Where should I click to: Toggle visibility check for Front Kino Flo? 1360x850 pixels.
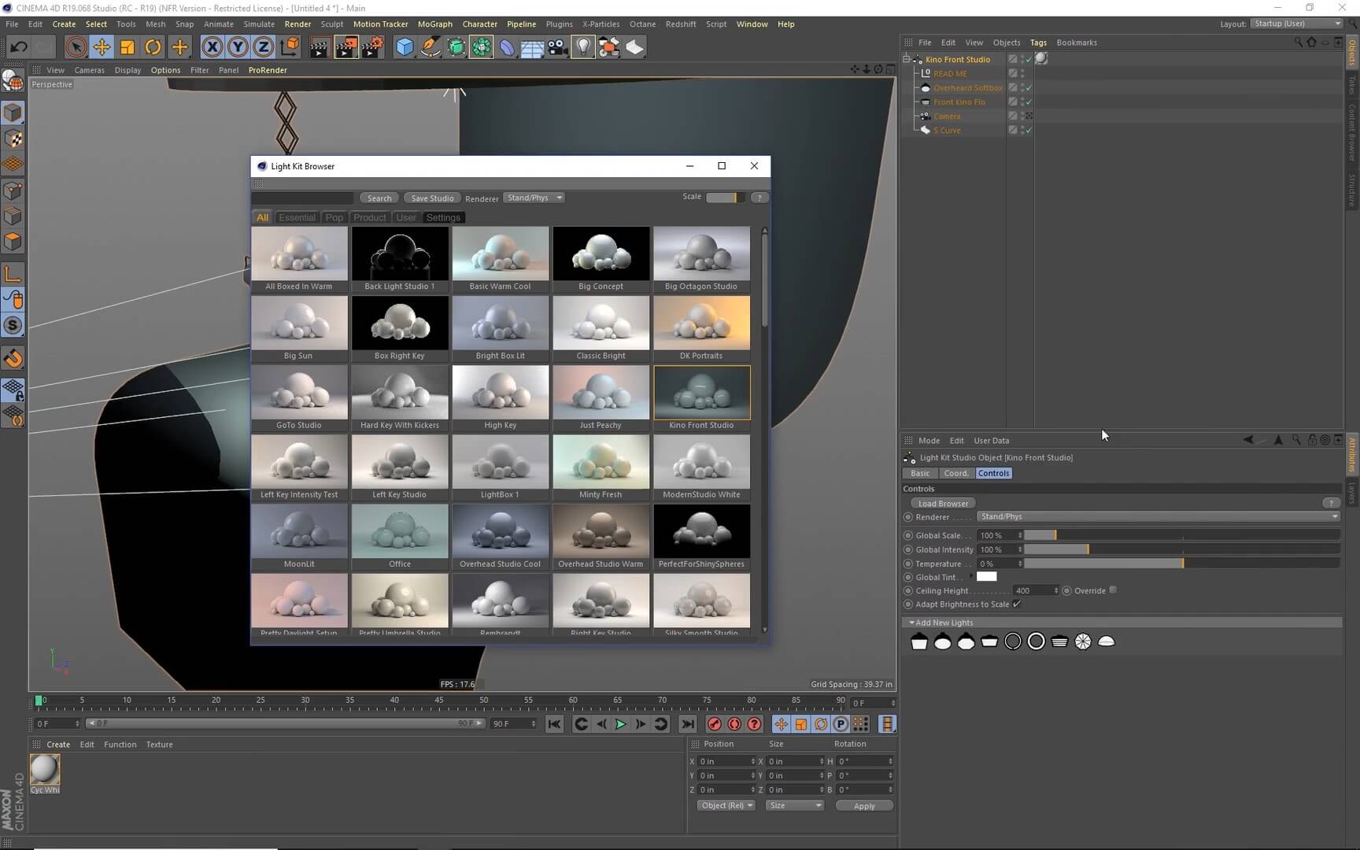1029,102
